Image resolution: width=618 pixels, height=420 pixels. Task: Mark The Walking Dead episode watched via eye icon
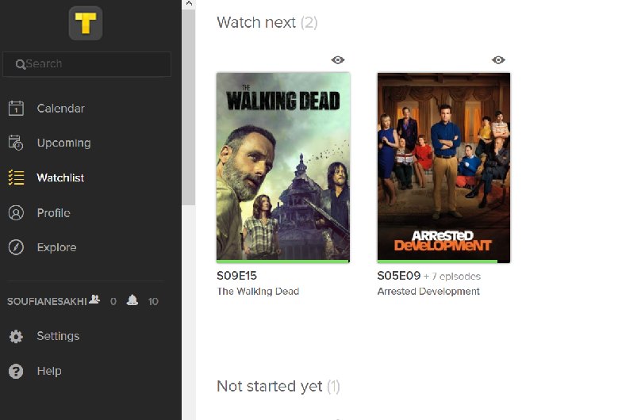pos(338,60)
